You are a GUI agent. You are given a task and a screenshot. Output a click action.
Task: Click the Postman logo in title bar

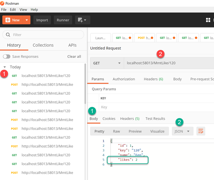click(2, 3)
